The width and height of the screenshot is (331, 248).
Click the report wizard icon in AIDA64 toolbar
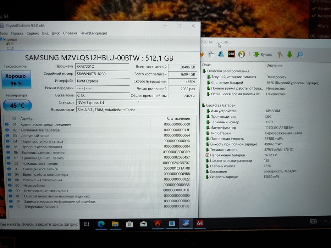211,54
